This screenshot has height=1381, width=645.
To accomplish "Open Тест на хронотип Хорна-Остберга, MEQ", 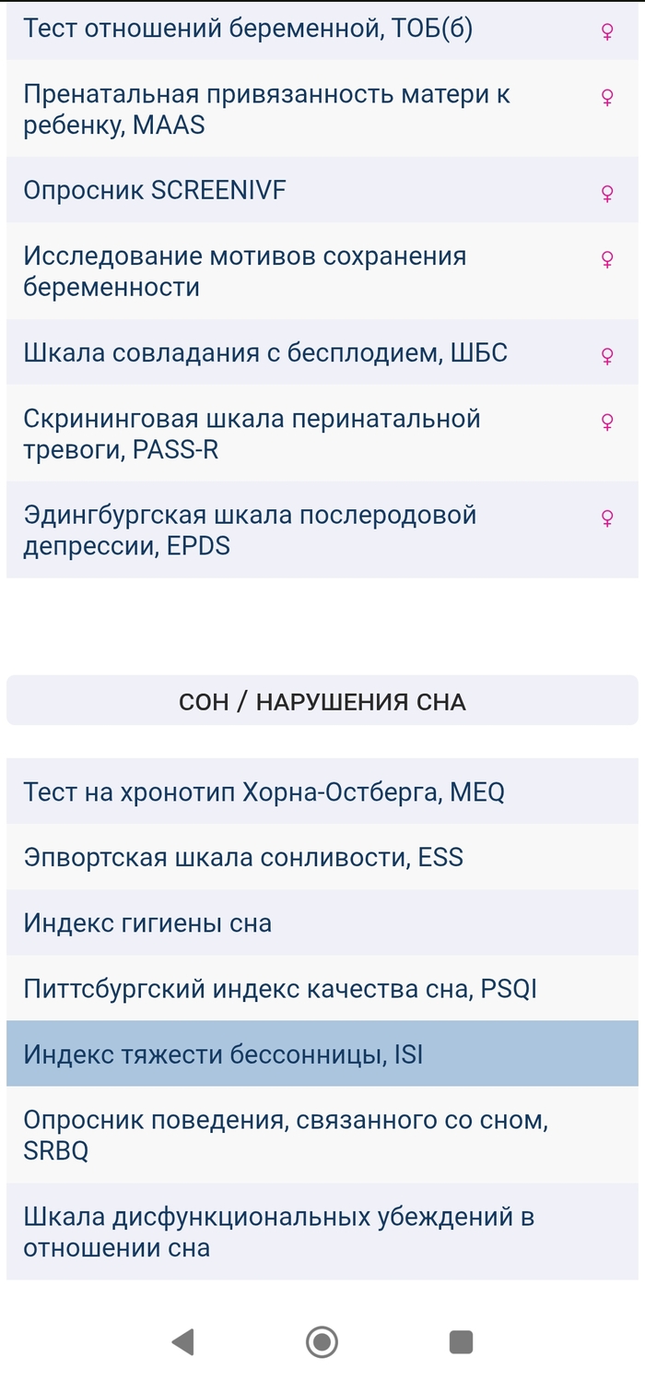I will pyautogui.click(x=264, y=792).
